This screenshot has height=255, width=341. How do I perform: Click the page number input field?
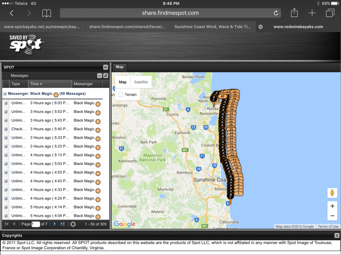[x=35, y=224]
